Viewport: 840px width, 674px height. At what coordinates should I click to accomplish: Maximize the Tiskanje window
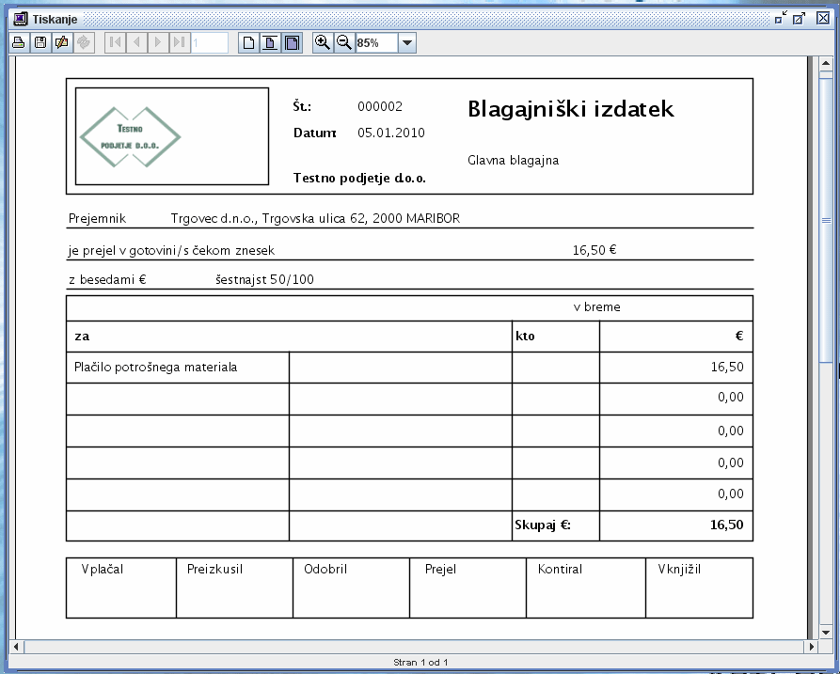pyautogui.click(x=799, y=18)
